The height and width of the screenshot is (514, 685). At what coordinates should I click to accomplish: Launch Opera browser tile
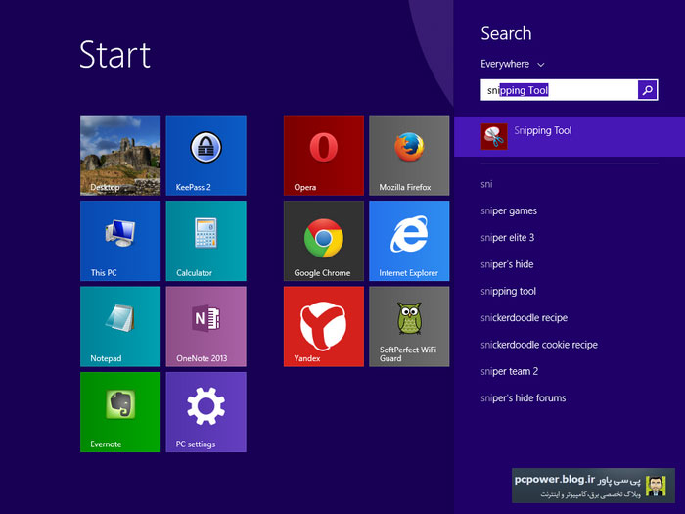[323, 155]
